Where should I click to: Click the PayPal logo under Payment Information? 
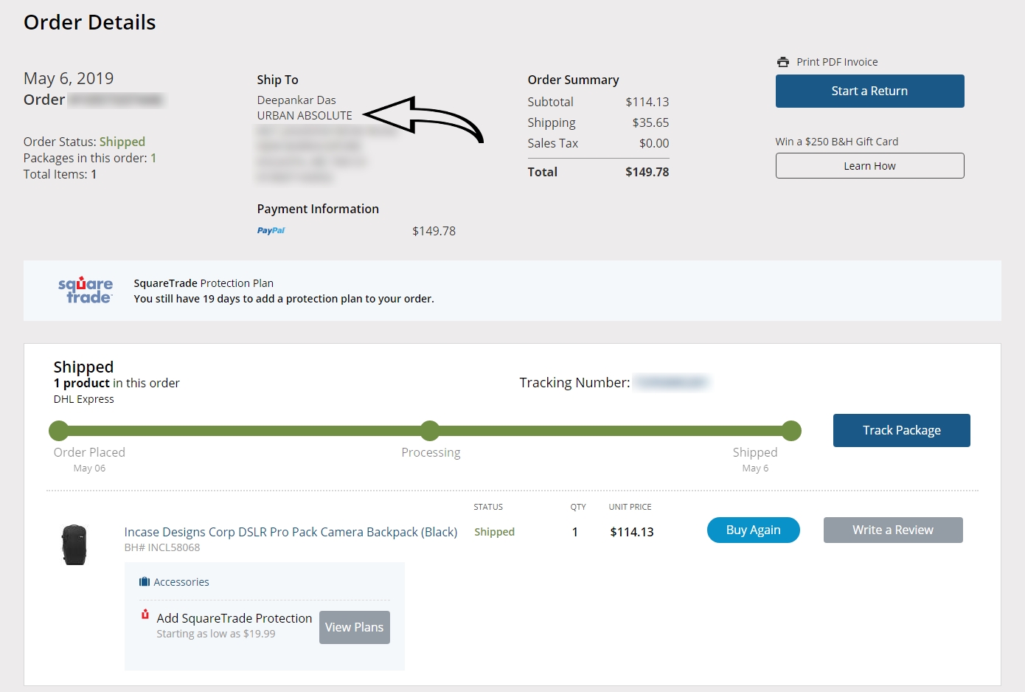271,231
